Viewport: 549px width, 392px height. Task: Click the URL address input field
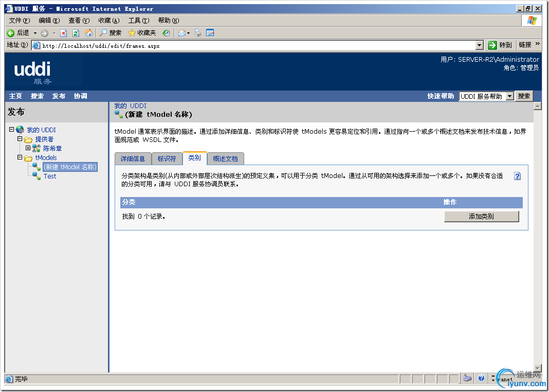coord(258,46)
